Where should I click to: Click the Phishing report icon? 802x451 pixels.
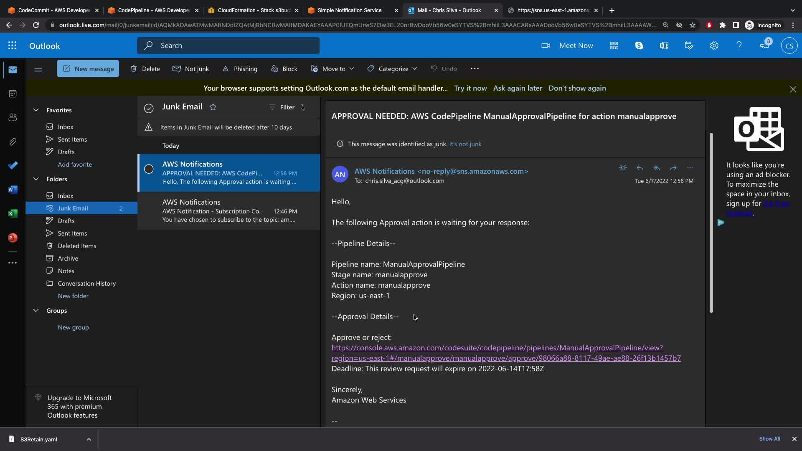coord(226,69)
